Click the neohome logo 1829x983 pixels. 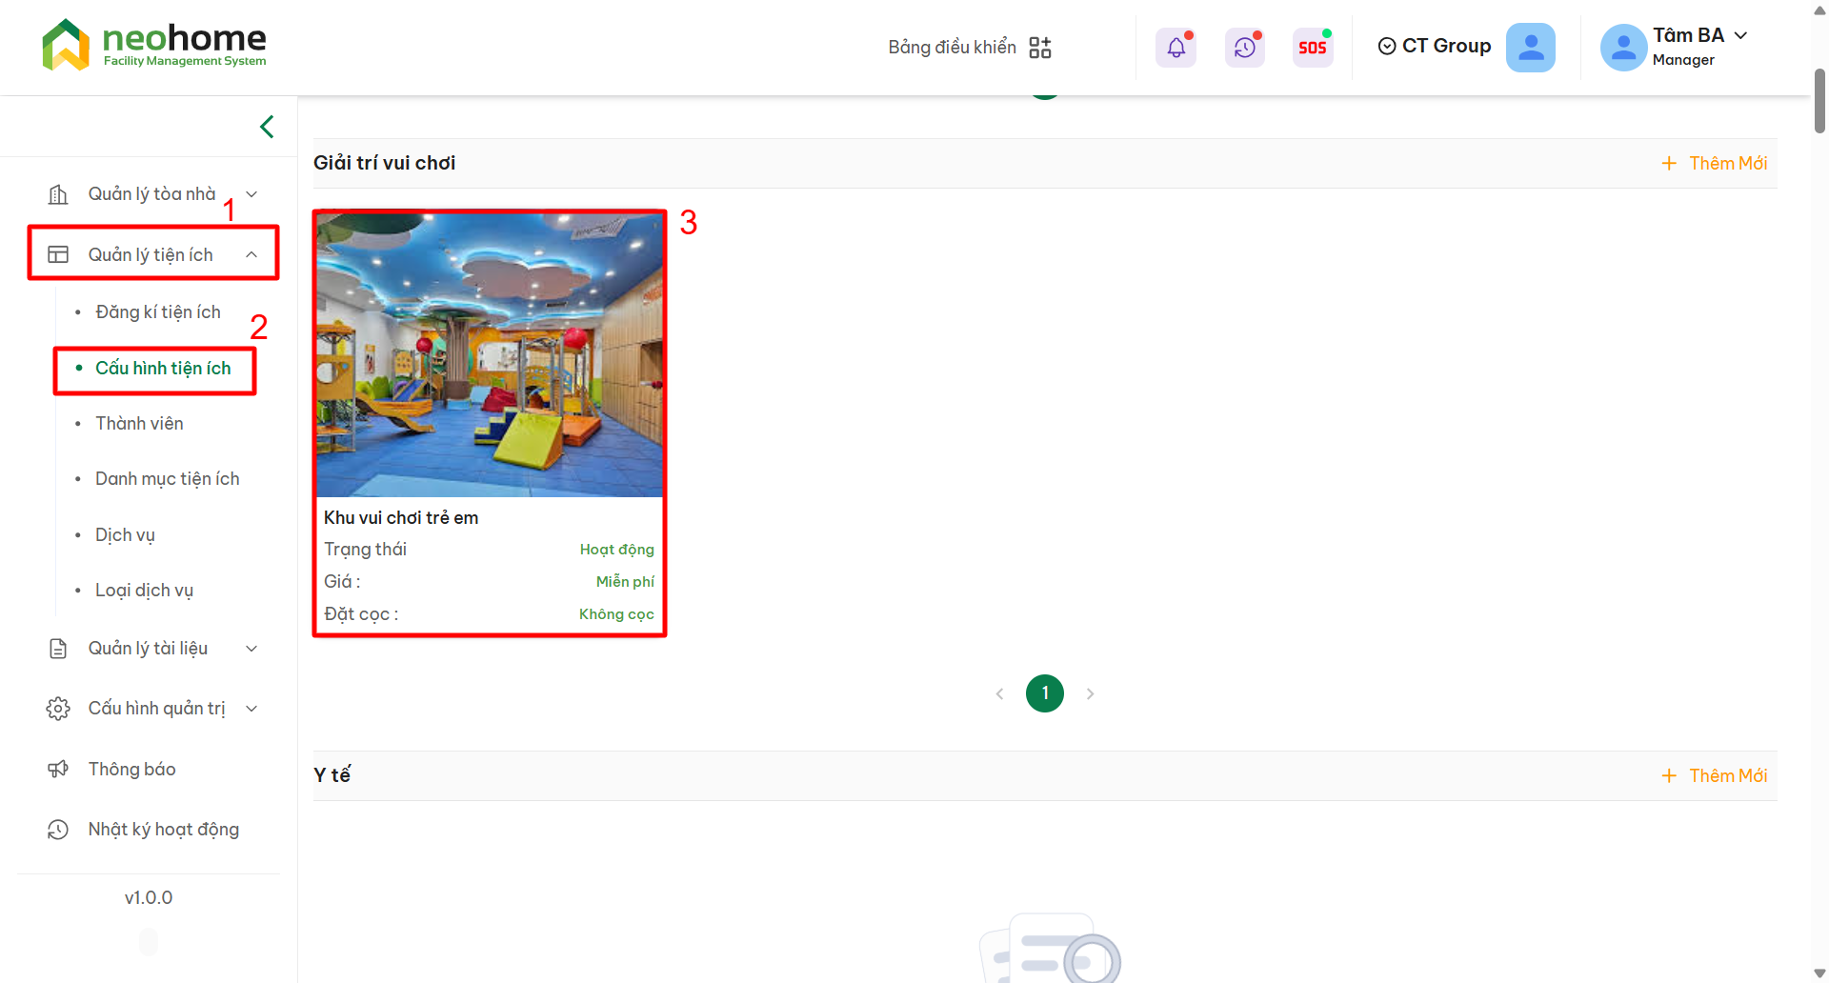pyautogui.click(x=154, y=45)
